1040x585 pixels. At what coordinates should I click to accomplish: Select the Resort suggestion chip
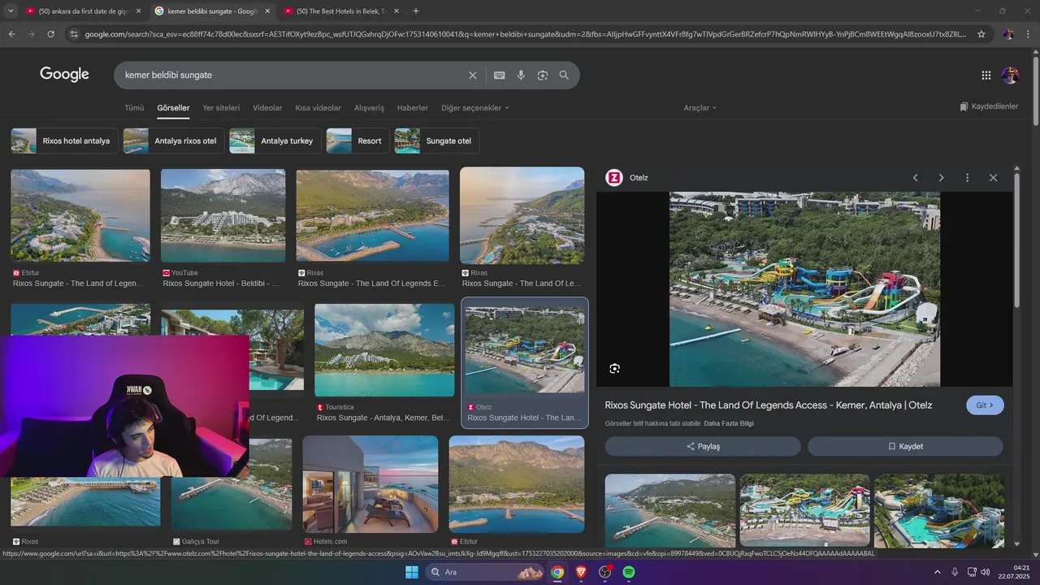coord(357,141)
